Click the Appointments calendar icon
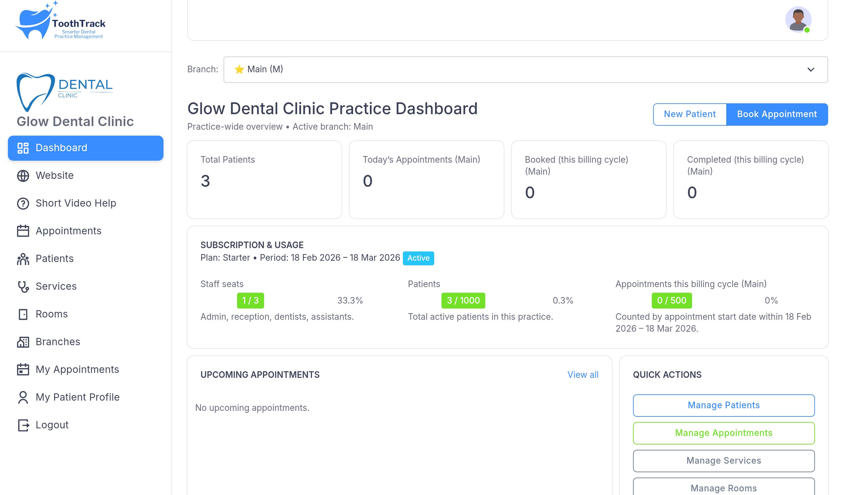 [x=23, y=231]
